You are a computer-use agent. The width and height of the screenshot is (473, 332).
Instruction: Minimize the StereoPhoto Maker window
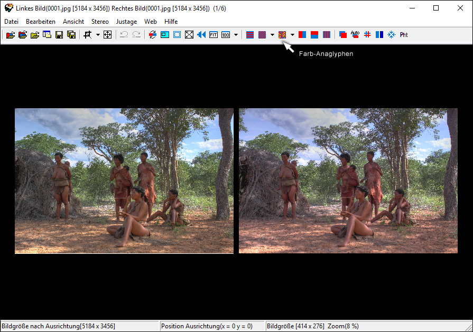coord(412,8)
